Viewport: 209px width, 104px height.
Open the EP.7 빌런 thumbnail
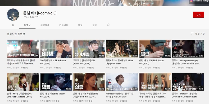(155, 49)
